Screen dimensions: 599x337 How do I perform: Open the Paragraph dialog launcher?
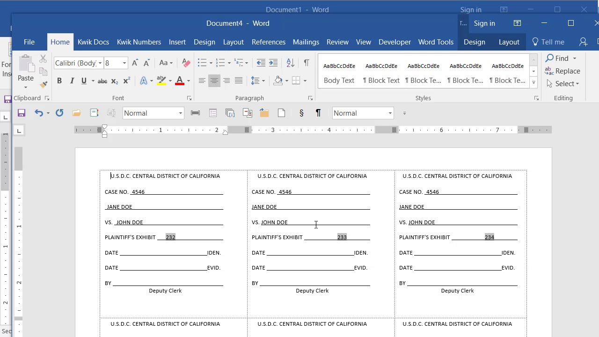[310, 98]
